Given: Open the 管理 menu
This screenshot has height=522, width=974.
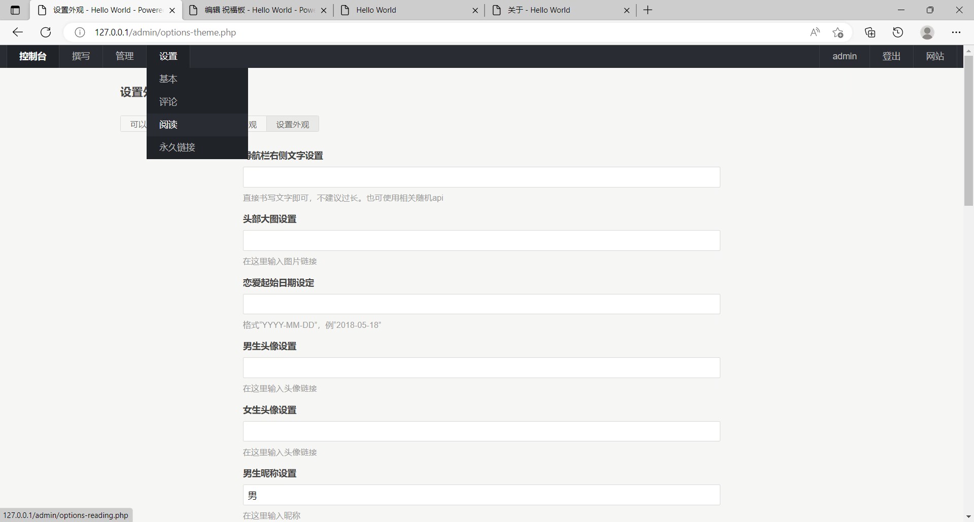Looking at the screenshot, I should [x=125, y=56].
